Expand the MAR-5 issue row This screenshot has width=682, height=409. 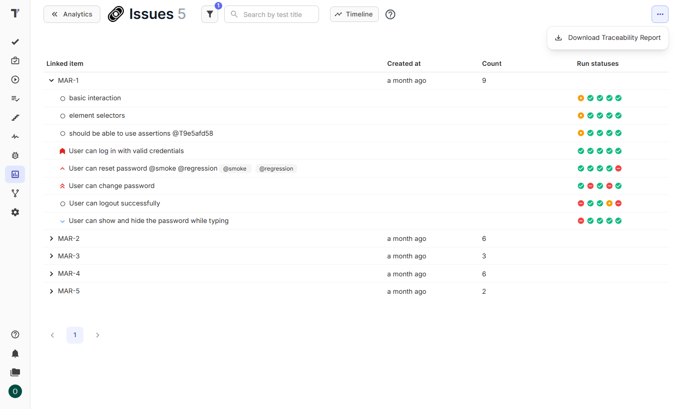(x=51, y=291)
